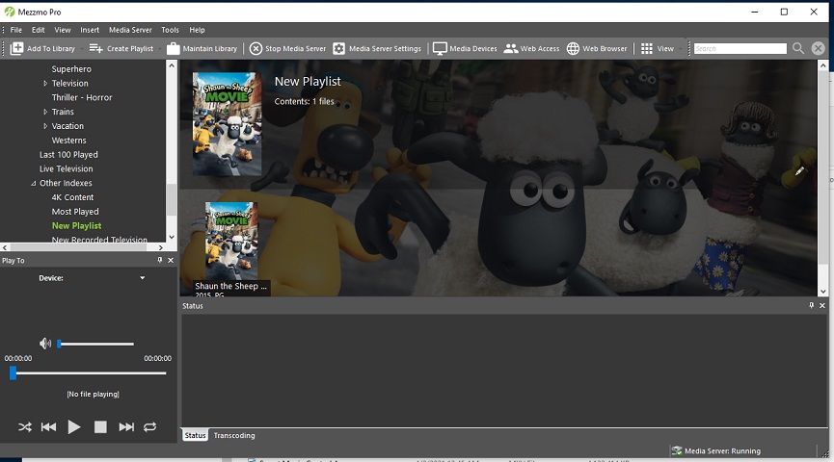
Task: Click the magnifying glass search icon
Action: click(797, 48)
